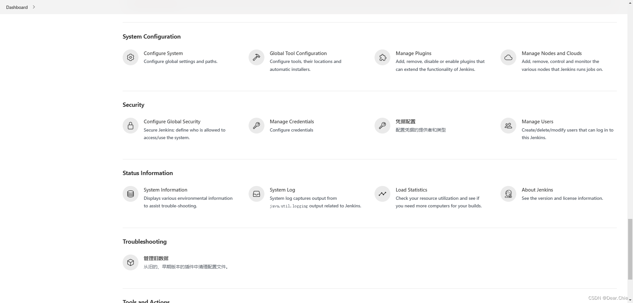Click the scrollbar down arrow
The width and height of the screenshot is (633, 303).
tap(630, 300)
